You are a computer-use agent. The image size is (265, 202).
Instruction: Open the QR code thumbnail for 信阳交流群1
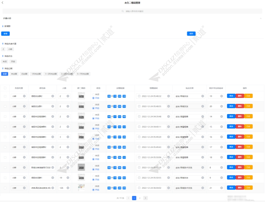click(81, 178)
